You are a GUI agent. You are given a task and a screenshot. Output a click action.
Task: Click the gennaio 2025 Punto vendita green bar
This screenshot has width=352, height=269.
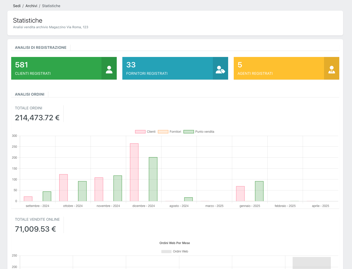tap(259, 191)
